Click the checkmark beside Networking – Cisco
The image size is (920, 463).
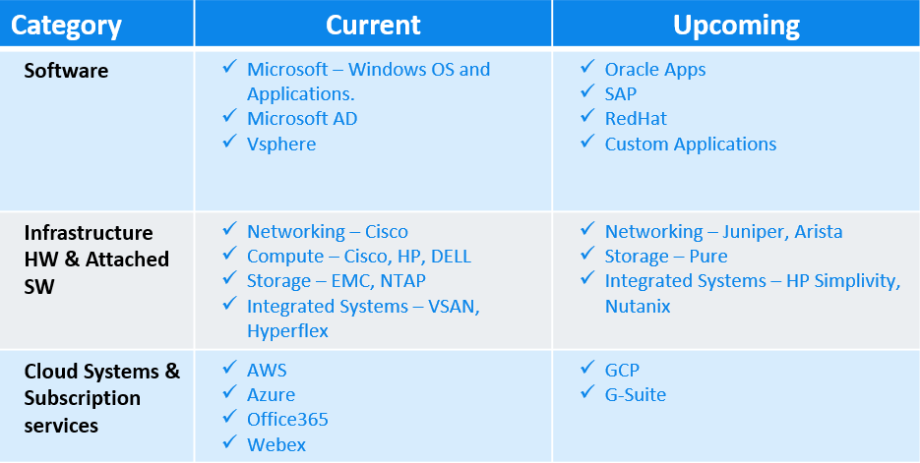coord(229,229)
